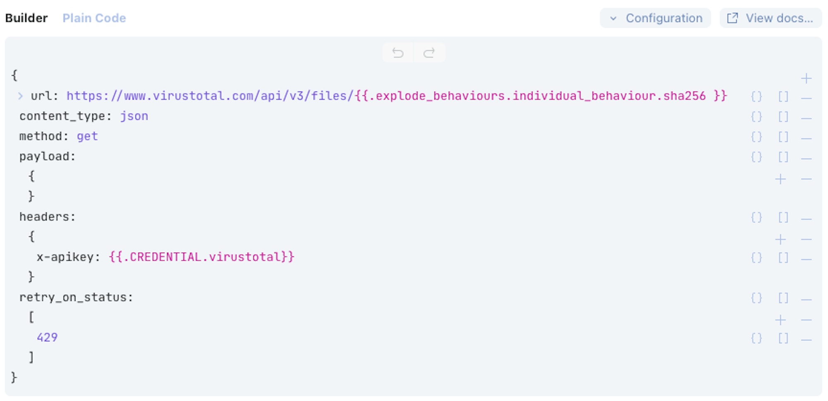Click the undo arrow icon
The height and width of the screenshot is (401, 828).
[398, 53]
